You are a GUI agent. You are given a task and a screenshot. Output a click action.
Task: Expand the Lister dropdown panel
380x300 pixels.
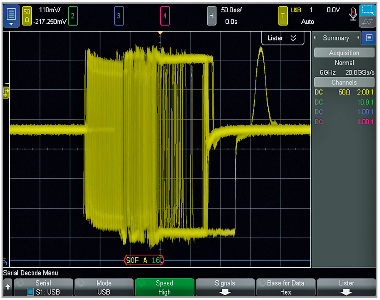283,38
